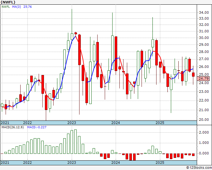Click the 29.00 price axis label
This screenshot has width=212, height=170.
pyautogui.click(x=204, y=45)
